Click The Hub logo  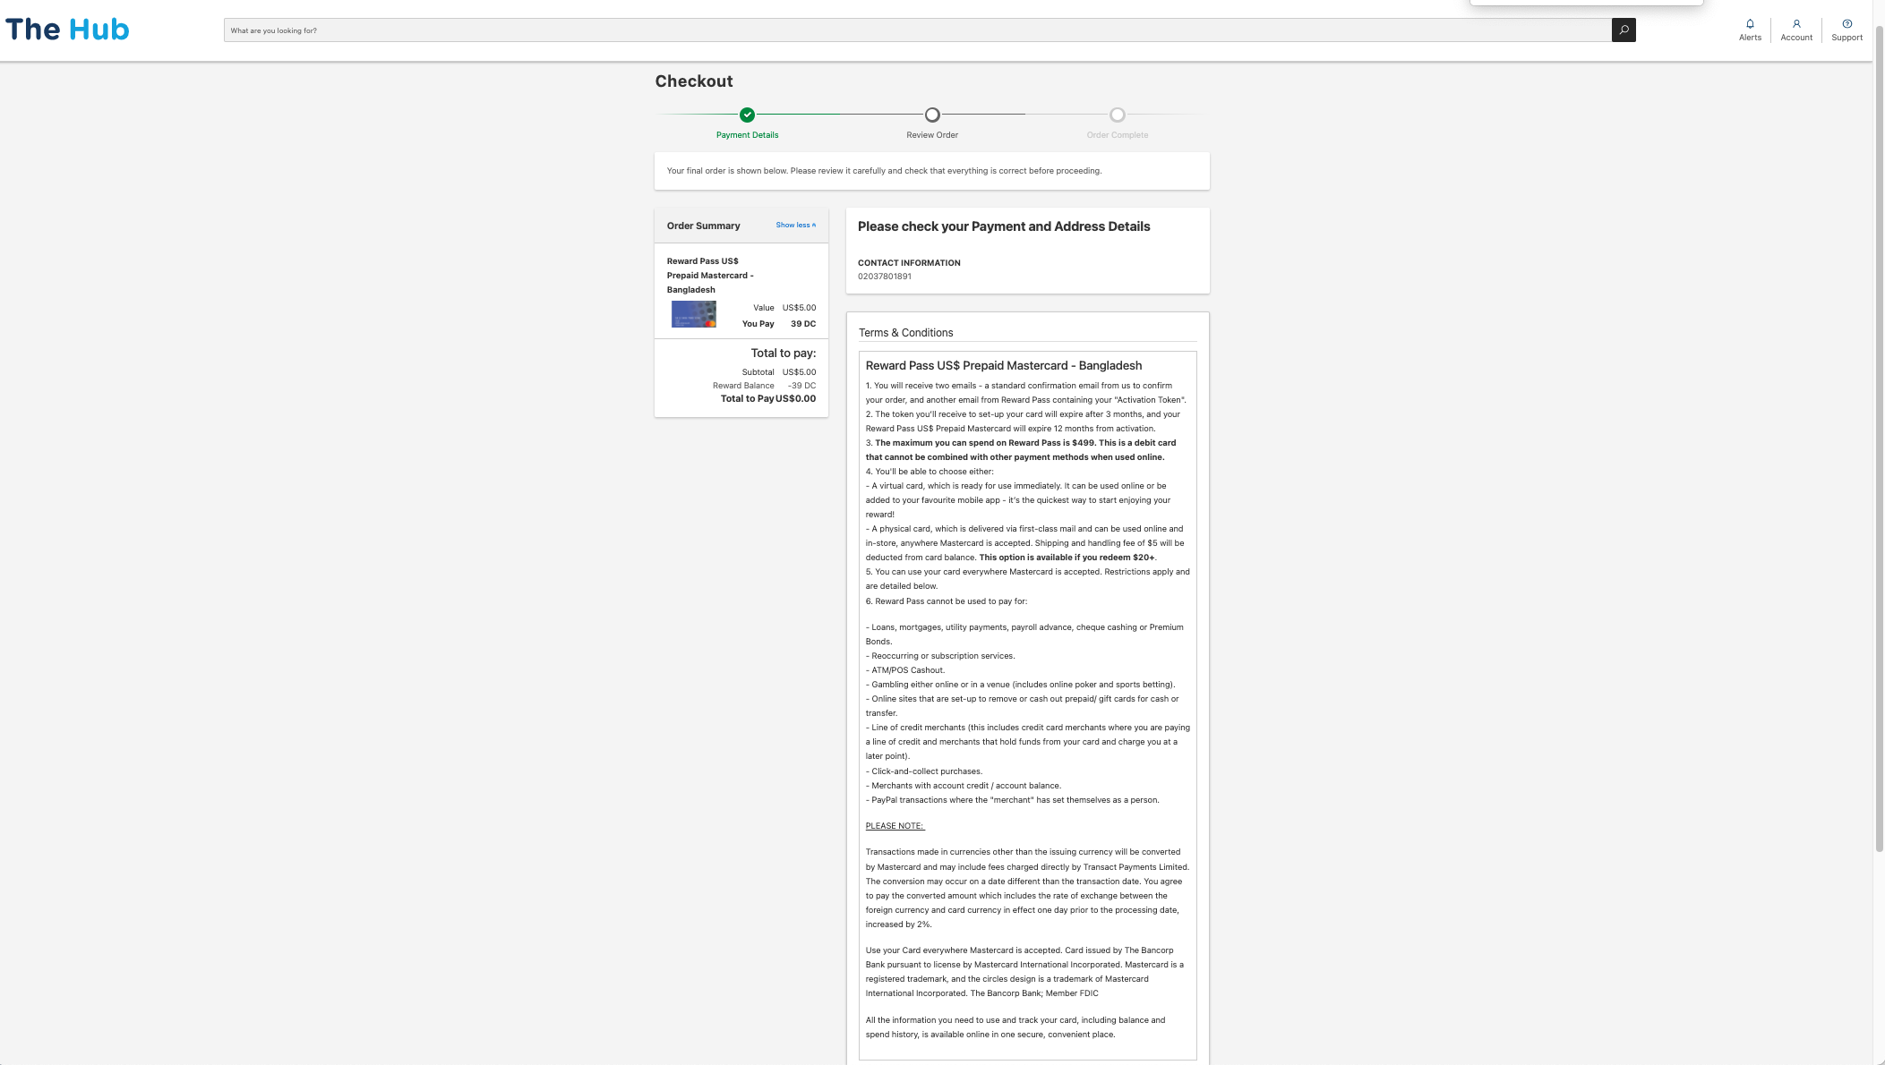tap(67, 30)
